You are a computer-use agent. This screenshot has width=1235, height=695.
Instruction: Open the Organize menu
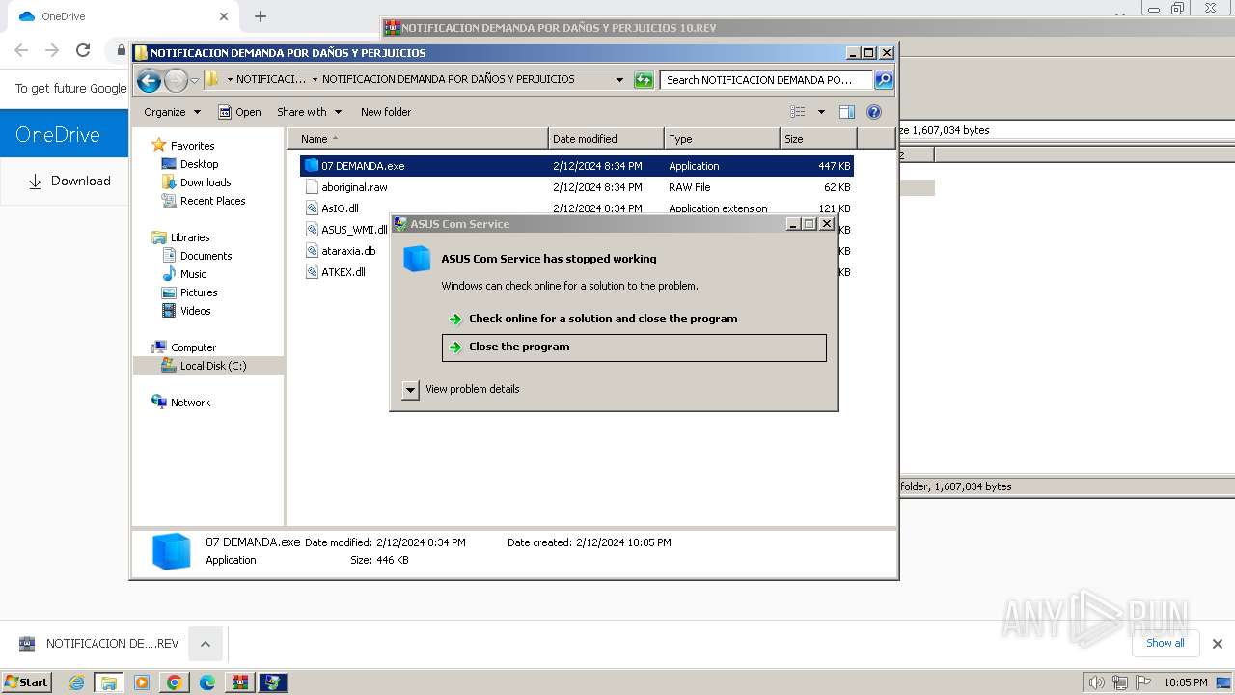tap(172, 112)
